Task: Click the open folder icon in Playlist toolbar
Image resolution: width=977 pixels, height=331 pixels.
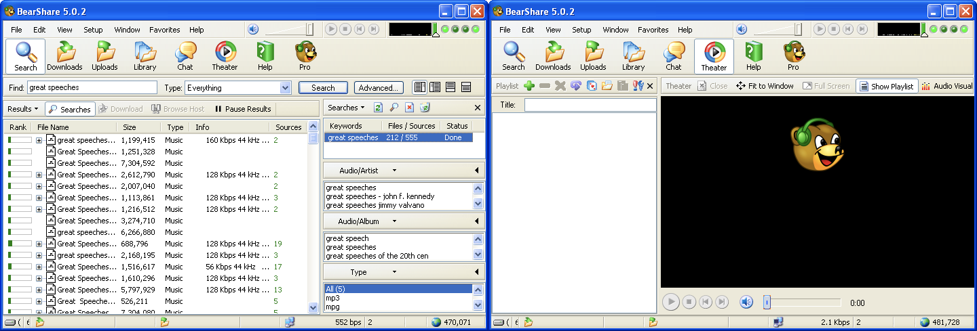Action: tap(607, 86)
